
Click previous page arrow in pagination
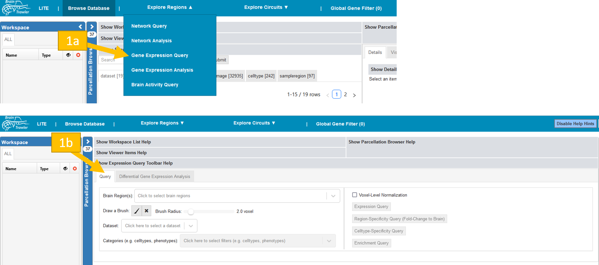pos(328,95)
